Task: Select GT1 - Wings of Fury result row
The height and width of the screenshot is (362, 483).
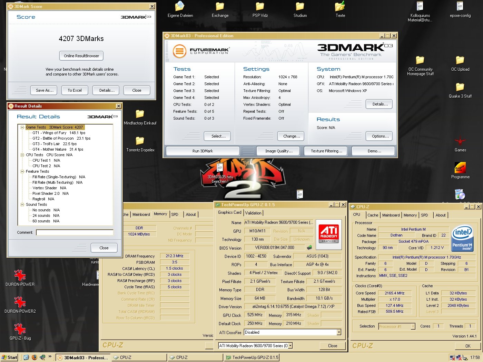Action: [x=59, y=133]
